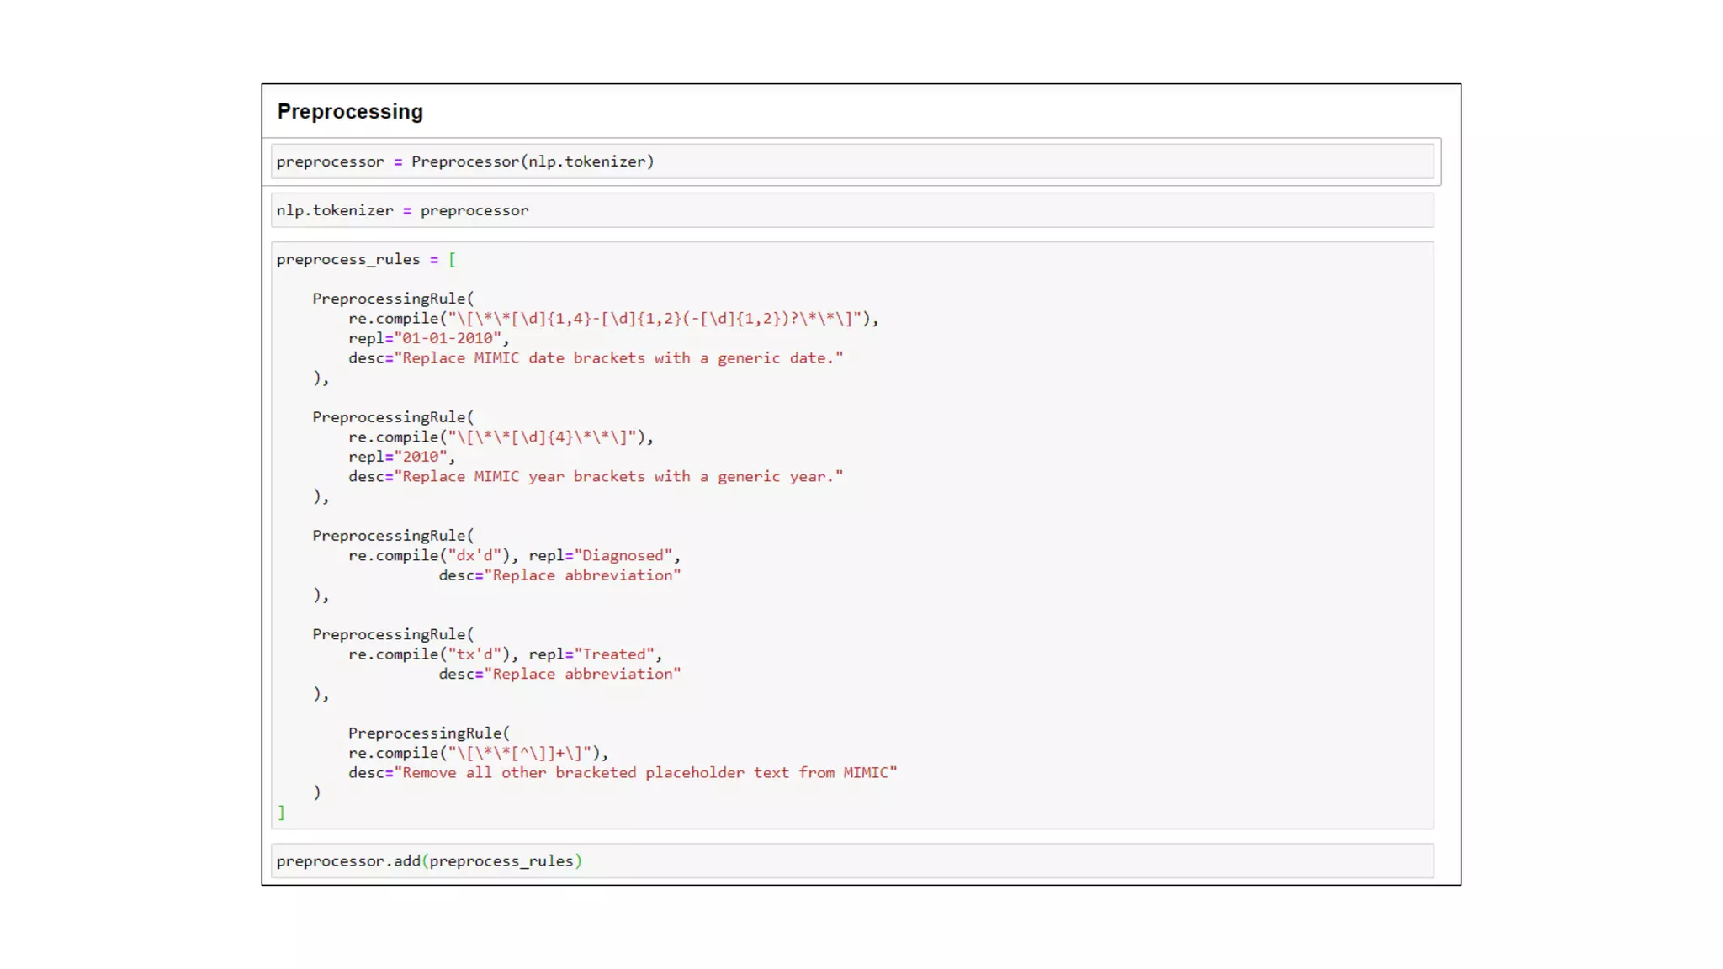Click the repl="01-01-2010" argument
This screenshot has width=1723, height=969.
point(427,338)
